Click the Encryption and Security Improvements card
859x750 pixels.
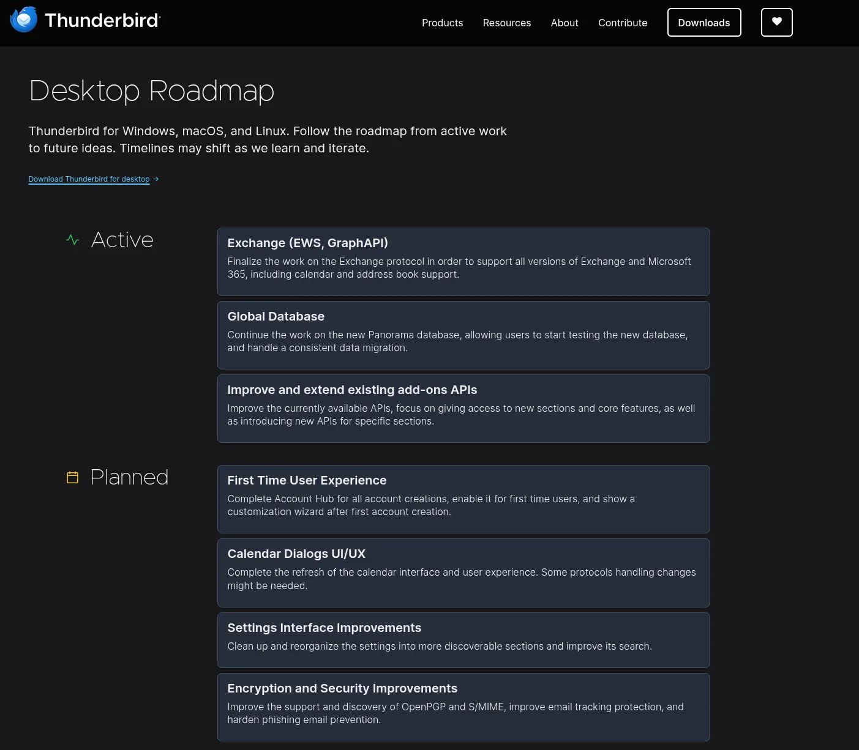(x=463, y=707)
